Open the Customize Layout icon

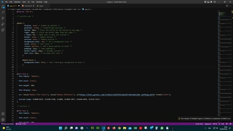tap(214, 2)
